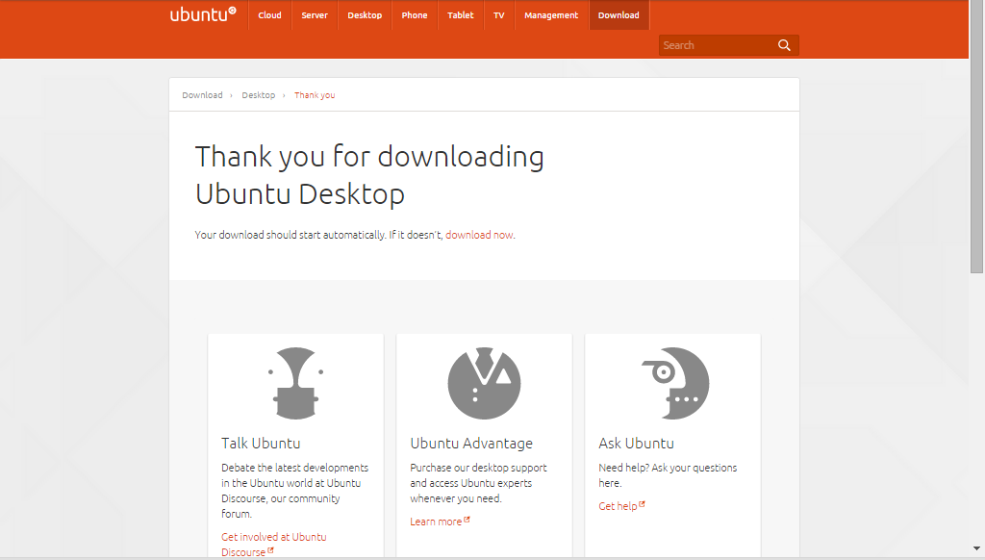This screenshot has width=985, height=560.
Task: Open the 'Get help' link
Action: pos(618,506)
